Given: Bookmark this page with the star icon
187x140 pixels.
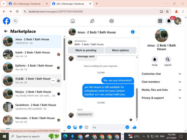Looking at the screenshot, I should pos(167,12).
